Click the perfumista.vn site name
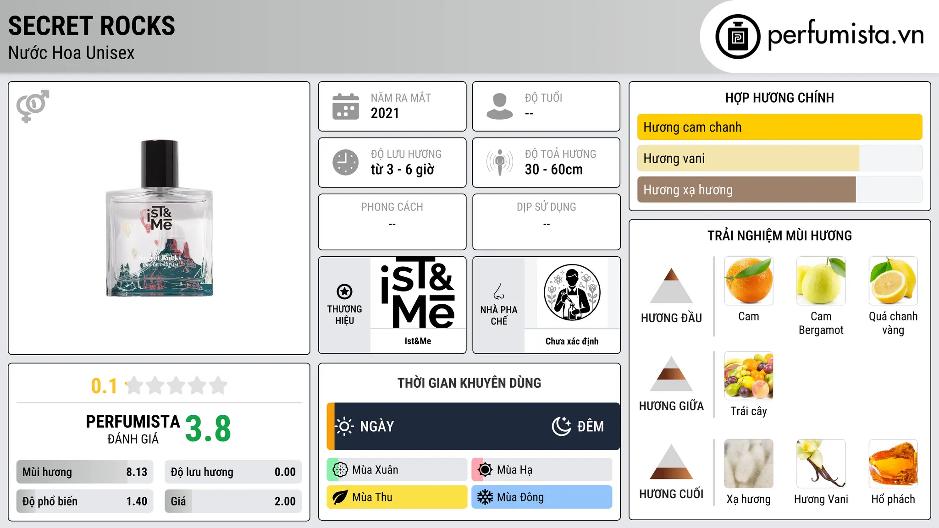 (x=845, y=34)
